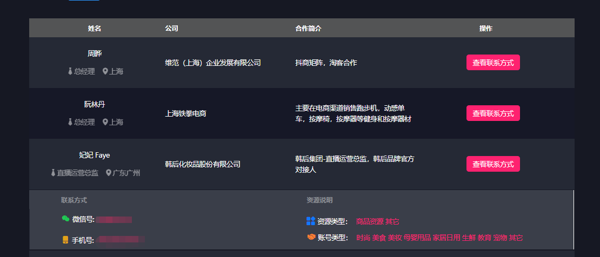Click the 操作 column header

(x=485, y=28)
